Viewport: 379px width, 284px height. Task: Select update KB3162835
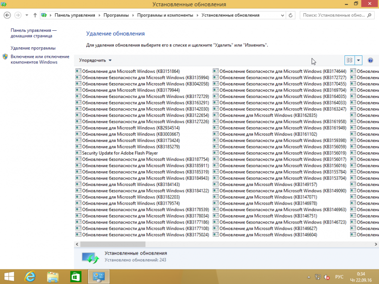tap(265, 115)
